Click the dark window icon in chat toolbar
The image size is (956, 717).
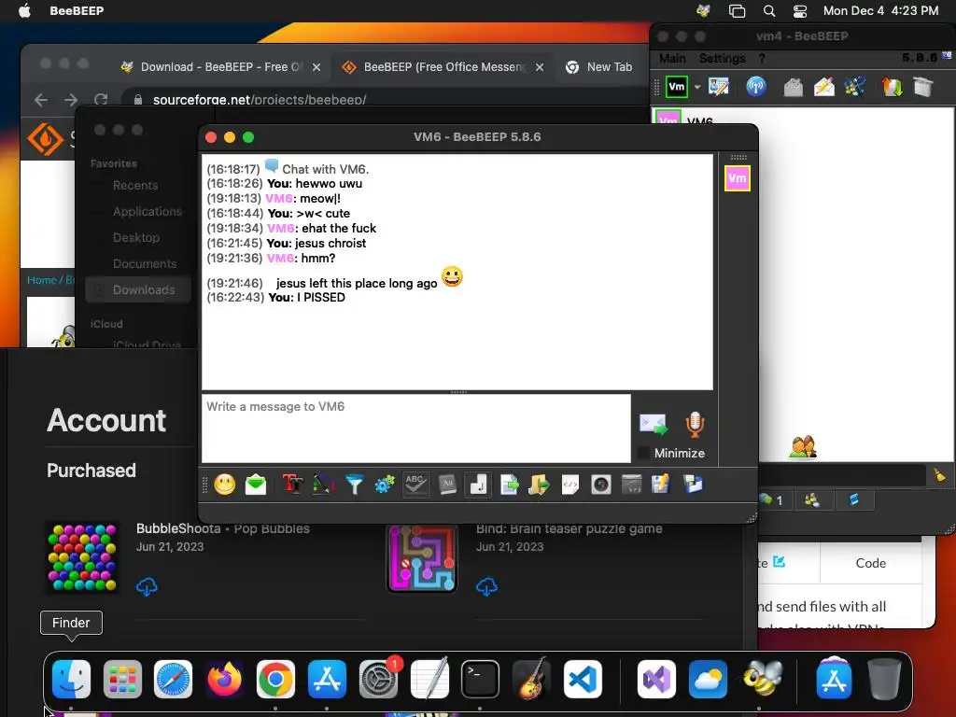[x=632, y=485]
